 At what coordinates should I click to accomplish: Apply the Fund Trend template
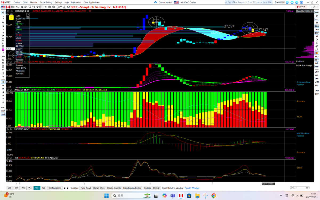86,188
